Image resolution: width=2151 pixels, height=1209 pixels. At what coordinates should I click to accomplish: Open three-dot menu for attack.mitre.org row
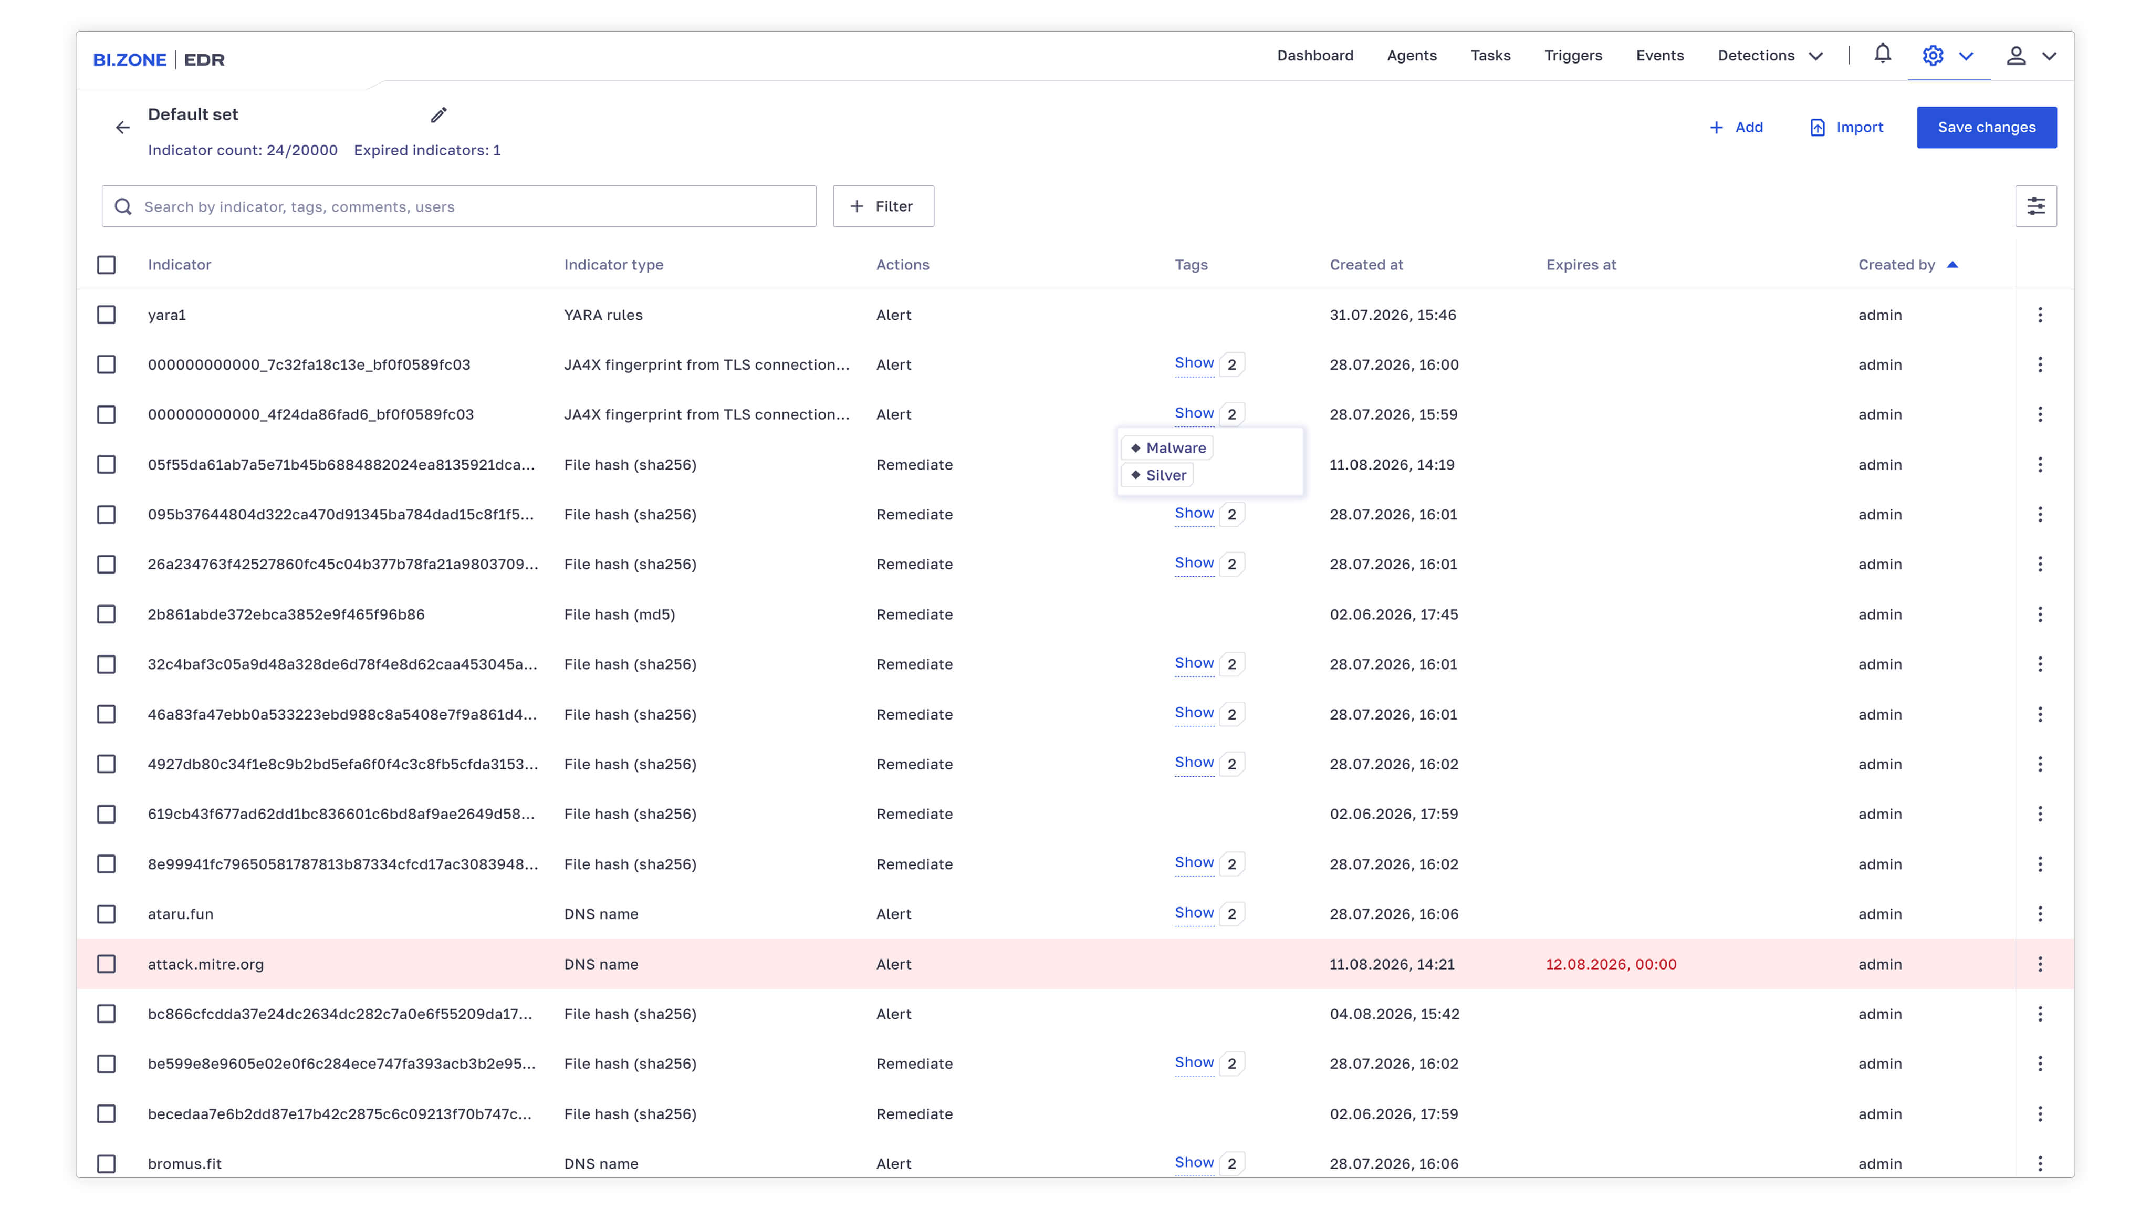point(2040,964)
